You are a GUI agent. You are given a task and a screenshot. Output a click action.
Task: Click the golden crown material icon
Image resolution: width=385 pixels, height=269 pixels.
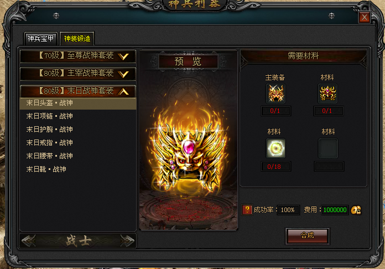click(x=327, y=94)
